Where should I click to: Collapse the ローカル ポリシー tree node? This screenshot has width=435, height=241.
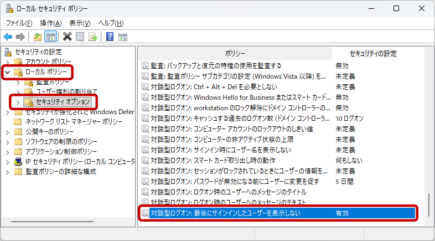click(x=7, y=72)
